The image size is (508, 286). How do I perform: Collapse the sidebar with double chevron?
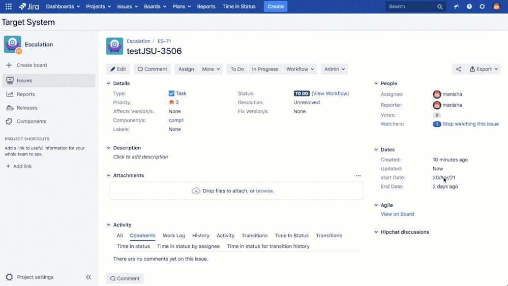[88, 277]
